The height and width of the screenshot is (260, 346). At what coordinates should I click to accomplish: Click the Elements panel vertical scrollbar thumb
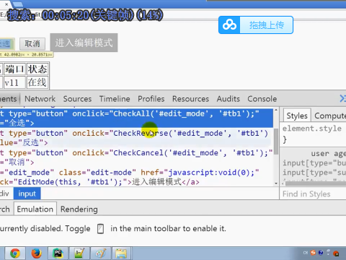(x=276, y=142)
